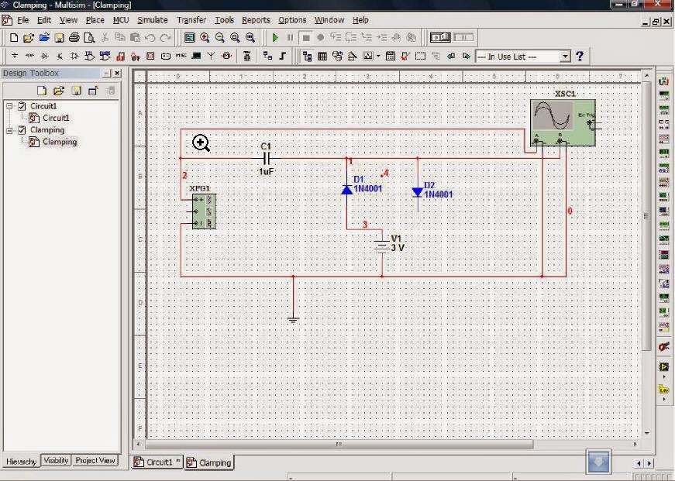Image resolution: width=675 pixels, height=481 pixels.
Task: Place a bus
Action: 283,57
